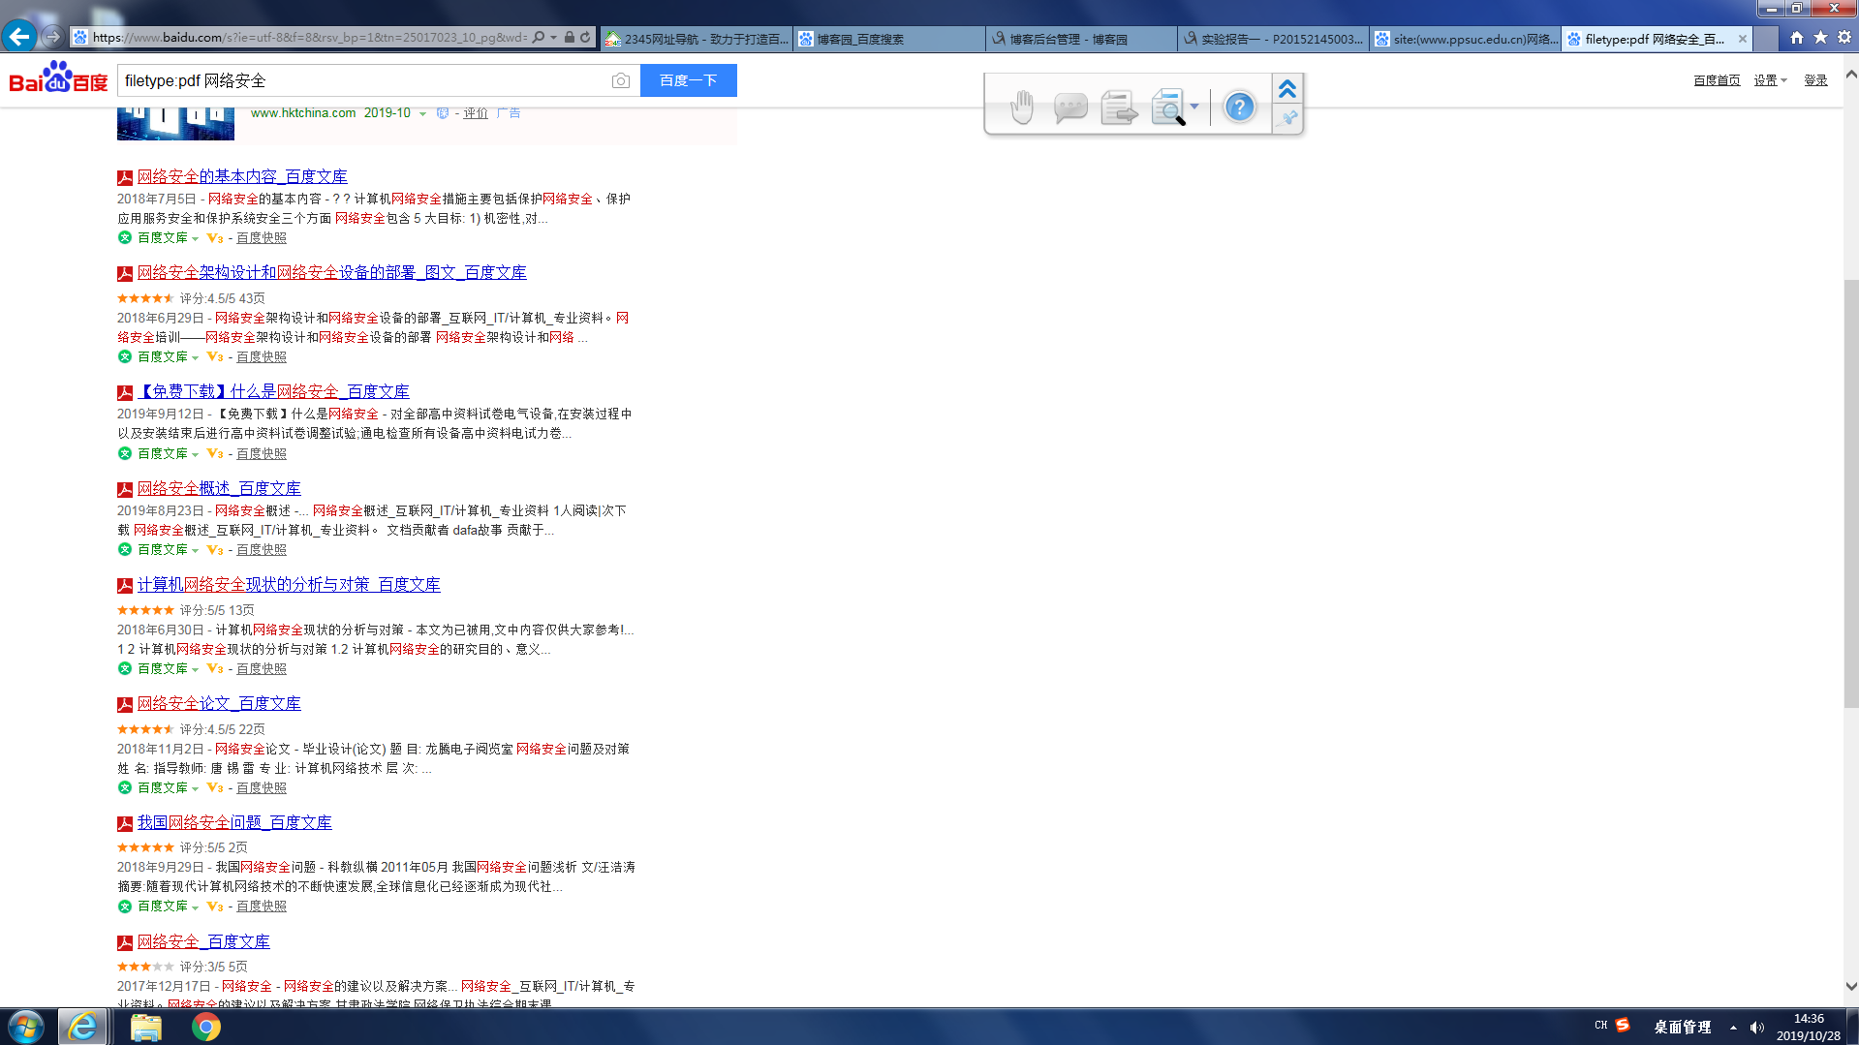Open favorites with the star icon

1821,38
